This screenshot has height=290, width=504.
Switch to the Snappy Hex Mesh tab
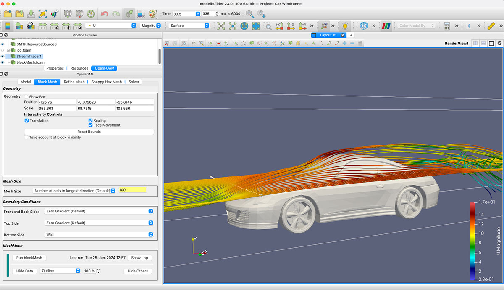click(x=106, y=82)
